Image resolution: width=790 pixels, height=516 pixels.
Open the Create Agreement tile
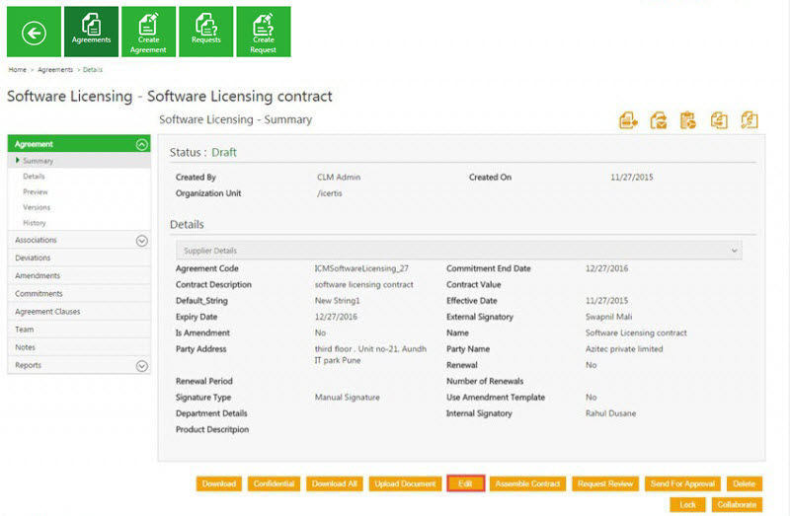(x=149, y=32)
